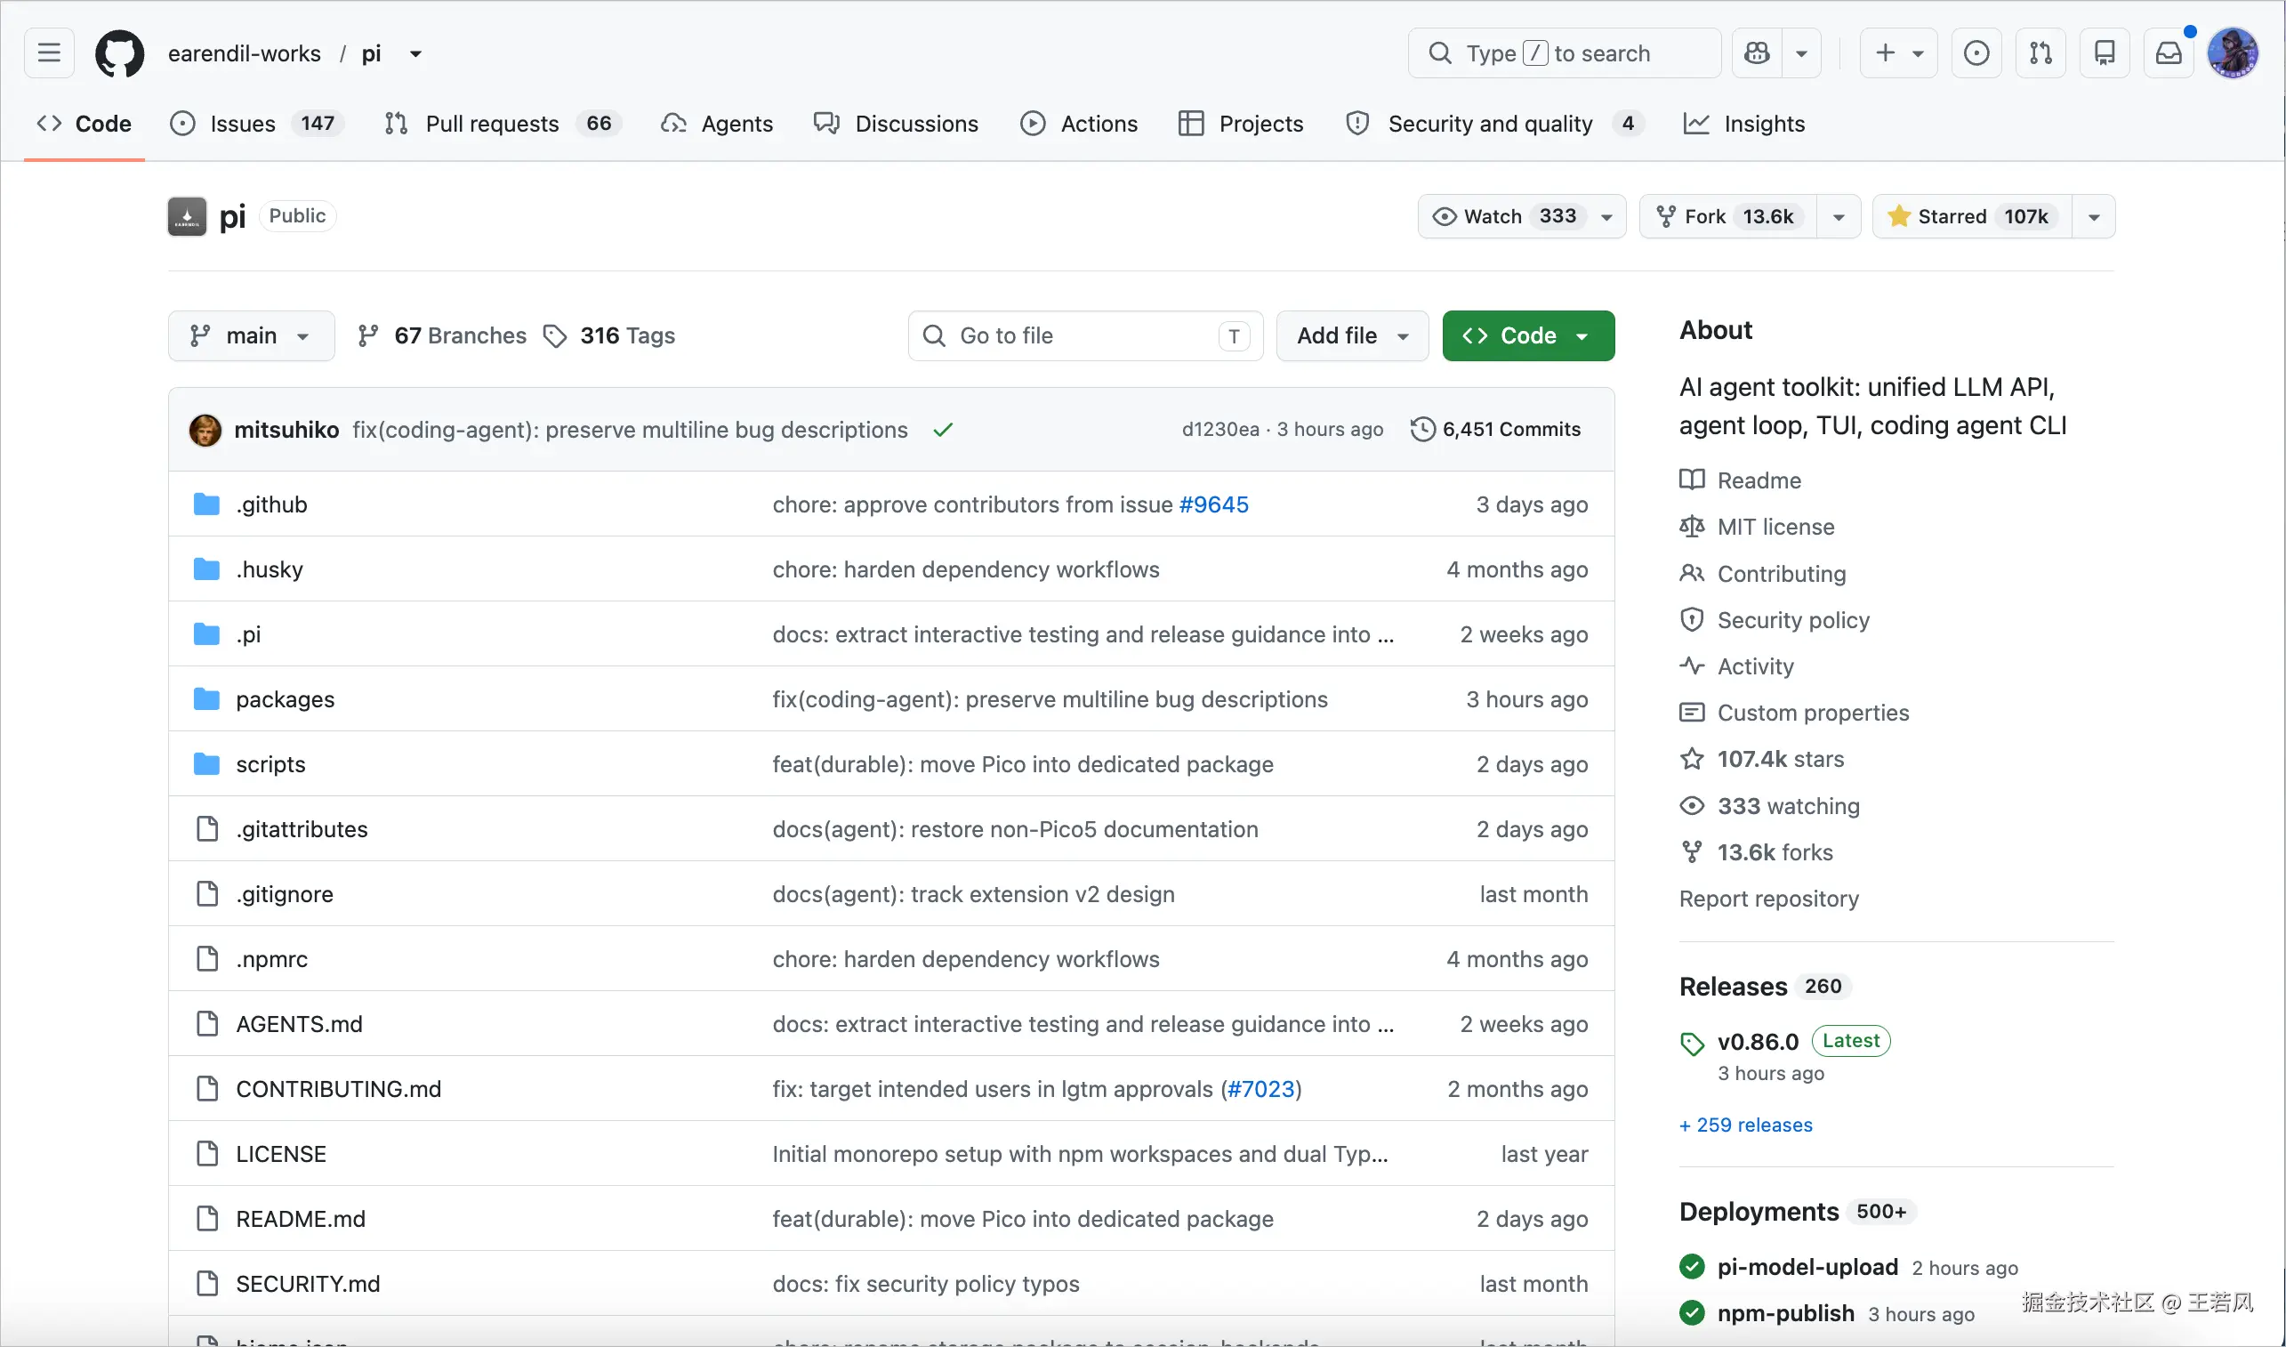The height and width of the screenshot is (1347, 2286).
Task: Switch to the Agents tab
Action: (717, 124)
